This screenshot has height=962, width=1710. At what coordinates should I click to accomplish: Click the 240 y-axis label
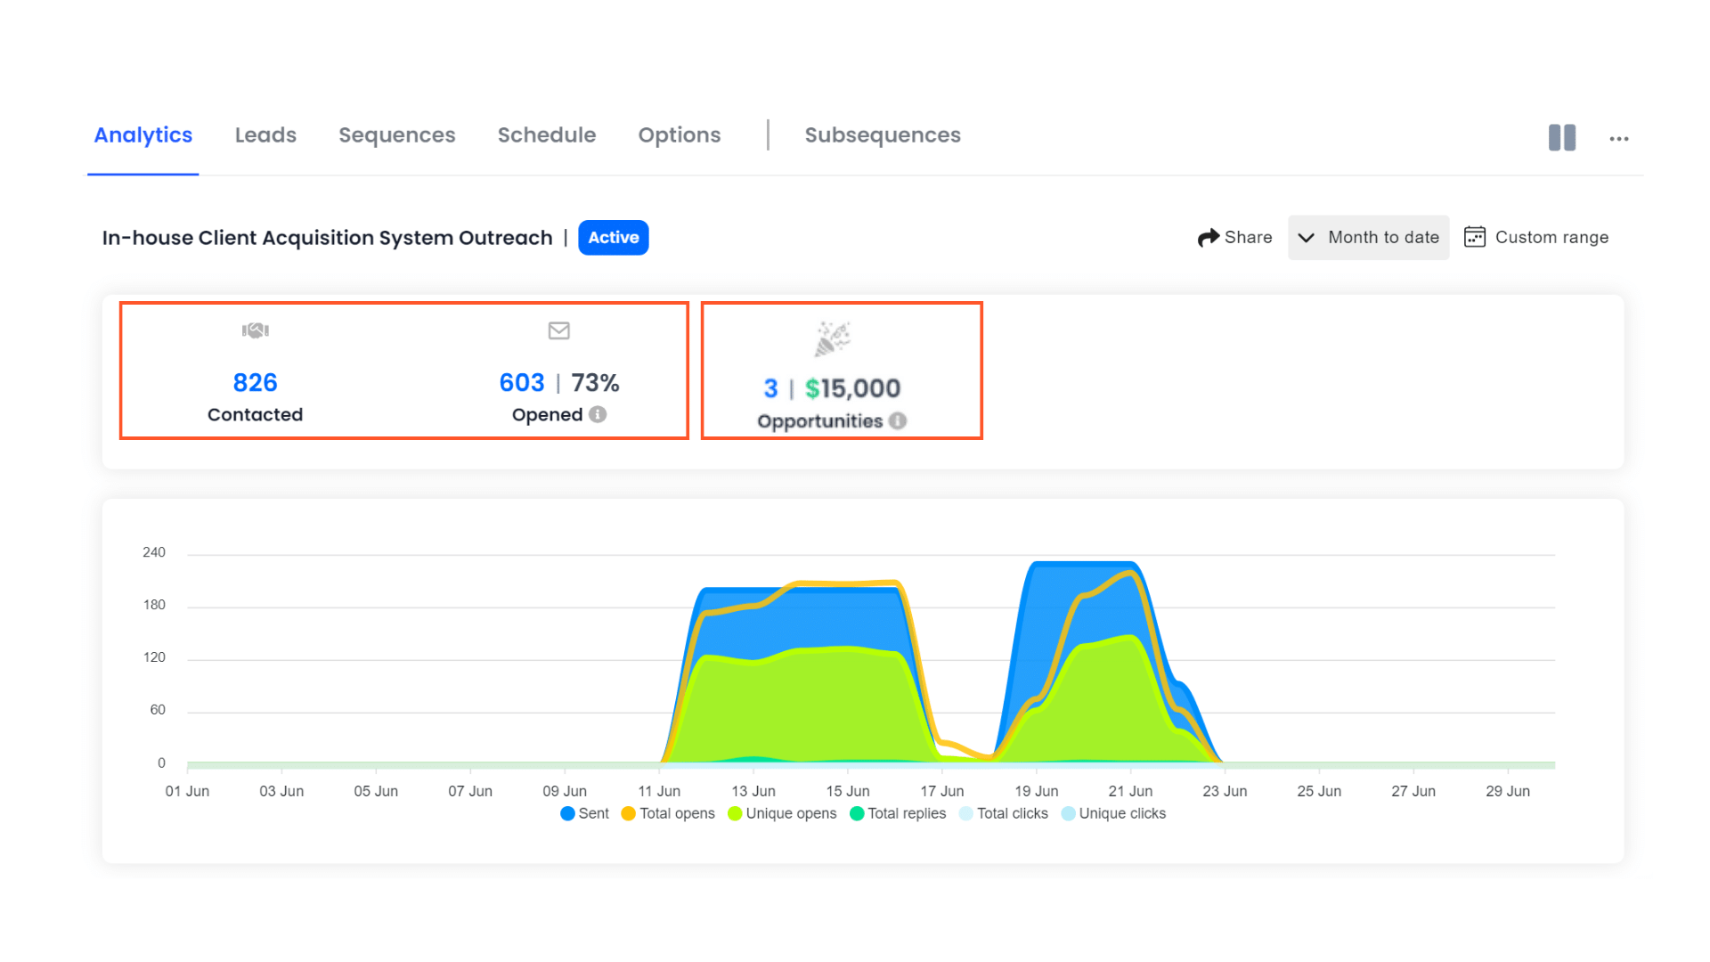coord(154,552)
